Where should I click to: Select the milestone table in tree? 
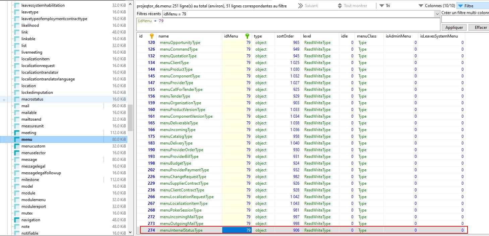tap(30, 180)
